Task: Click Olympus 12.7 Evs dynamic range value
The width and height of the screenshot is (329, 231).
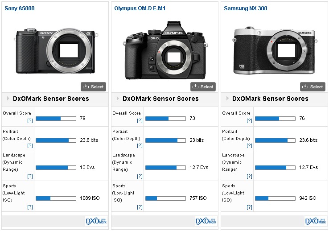Action: [x=199, y=167]
